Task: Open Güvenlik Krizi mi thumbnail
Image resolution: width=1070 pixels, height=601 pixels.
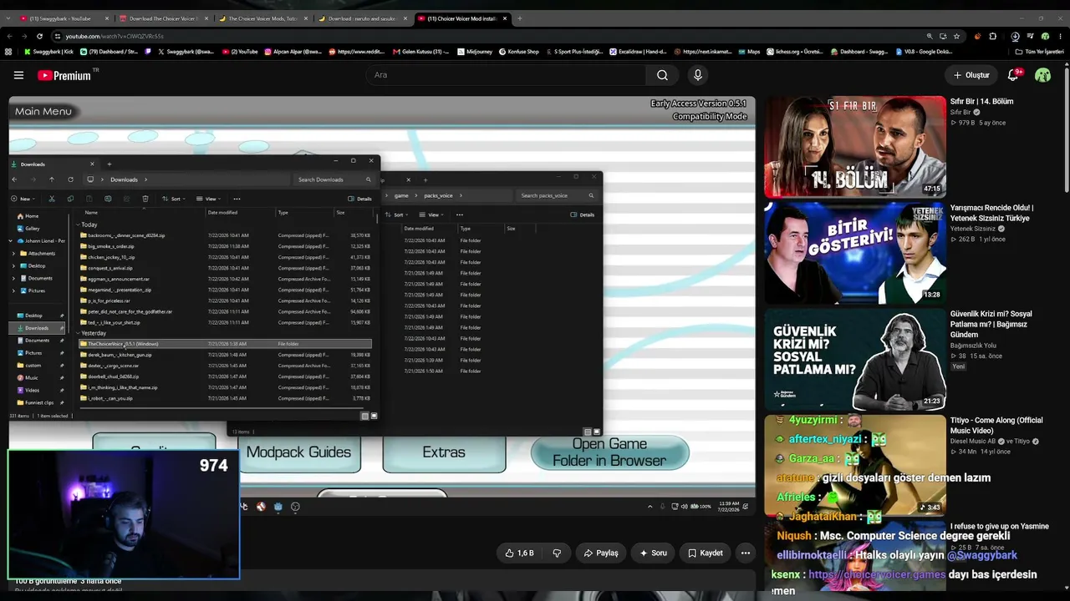Action: [855, 360]
